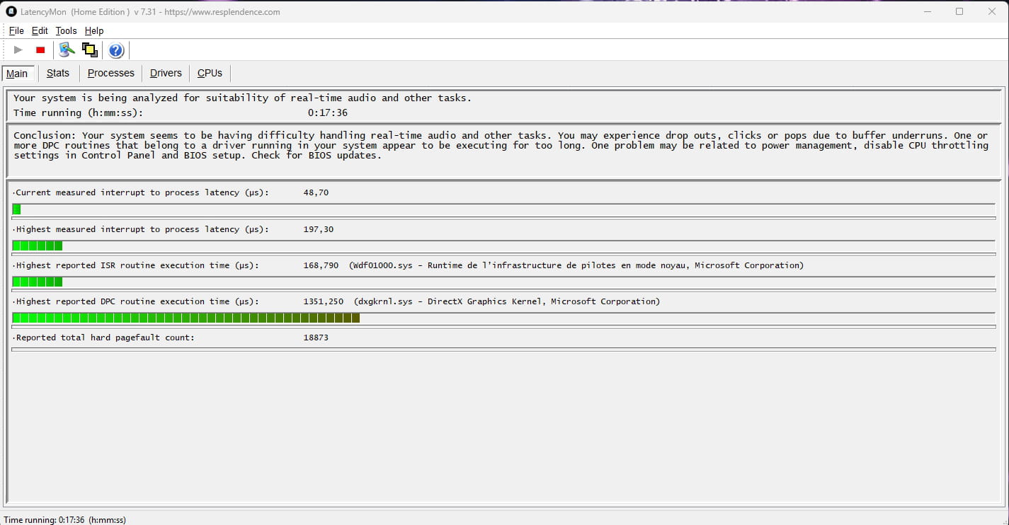Click the 'Your system is being analyzed' line

pyautogui.click(x=242, y=98)
